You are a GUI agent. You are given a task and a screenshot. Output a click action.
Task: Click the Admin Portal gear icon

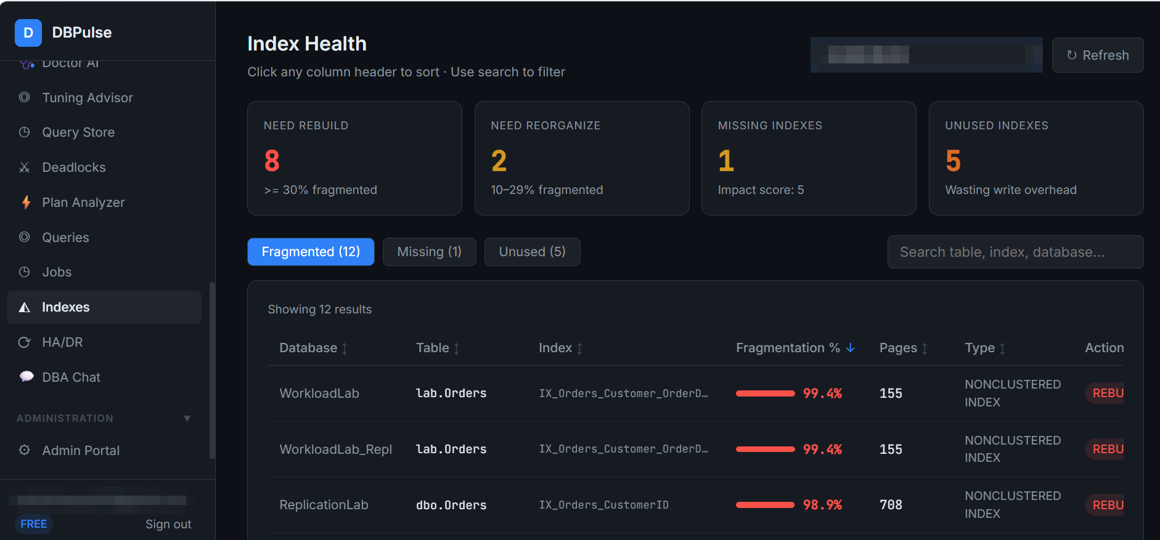click(x=25, y=450)
